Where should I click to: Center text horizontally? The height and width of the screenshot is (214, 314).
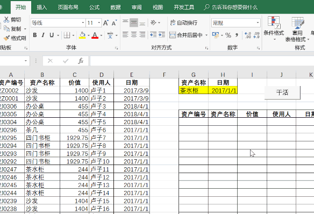[x=134, y=35]
